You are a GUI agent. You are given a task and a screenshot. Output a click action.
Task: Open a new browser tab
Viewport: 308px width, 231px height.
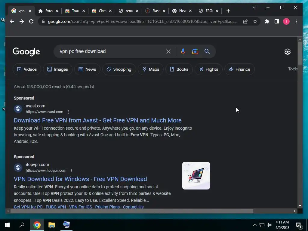228,11
